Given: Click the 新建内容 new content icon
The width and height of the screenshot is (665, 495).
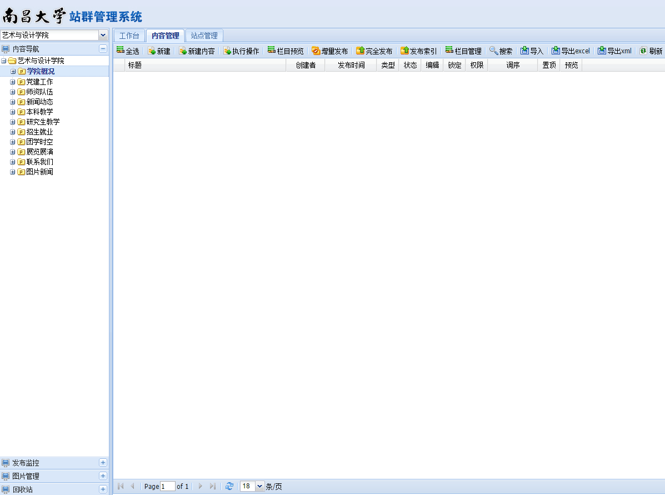Looking at the screenshot, I should tap(183, 51).
